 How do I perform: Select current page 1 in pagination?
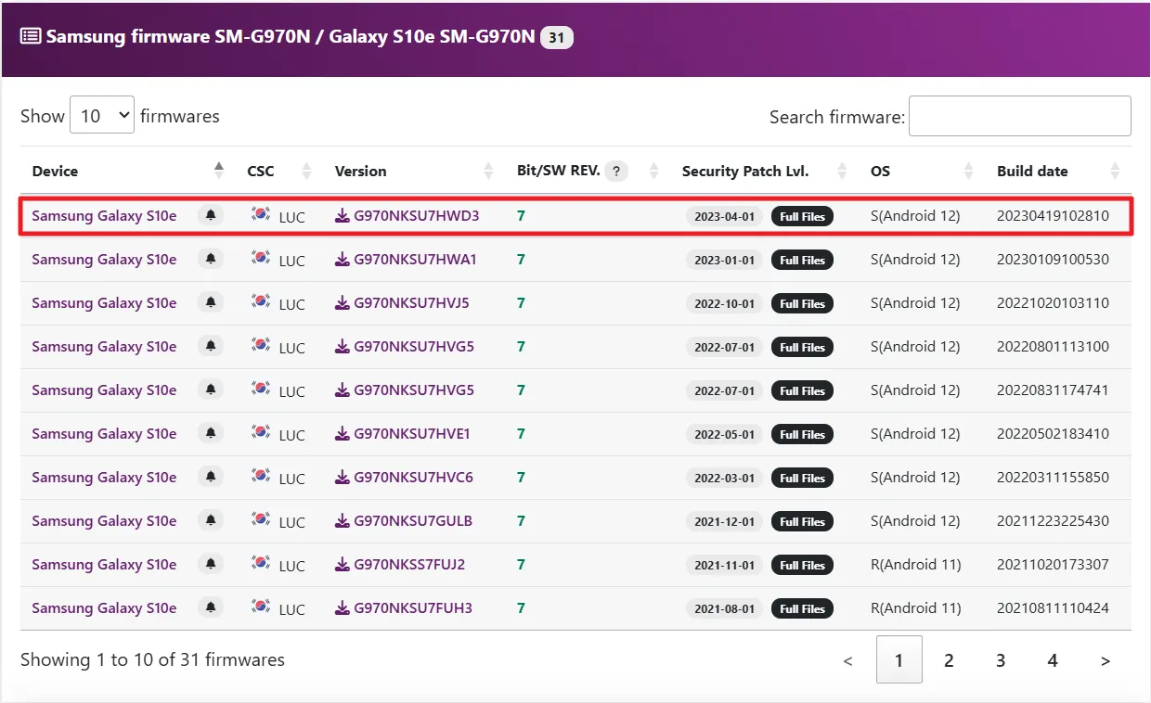(899, 659)
